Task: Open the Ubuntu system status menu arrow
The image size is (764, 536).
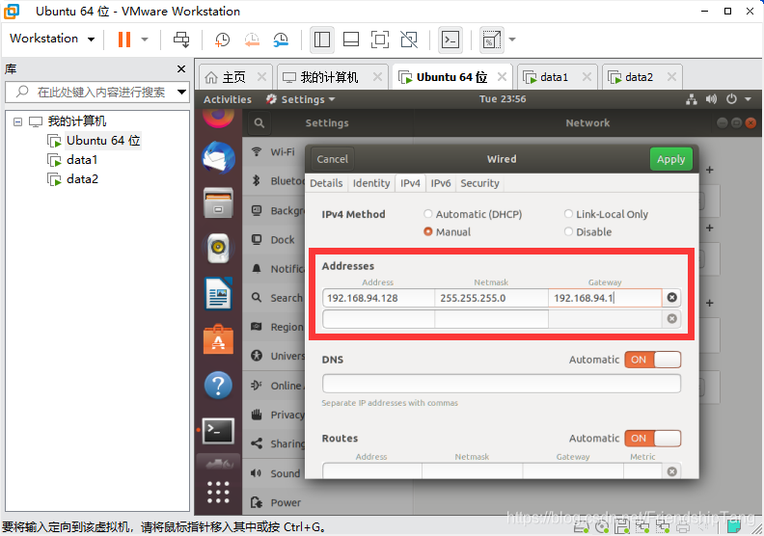Action: pos(748,99)
